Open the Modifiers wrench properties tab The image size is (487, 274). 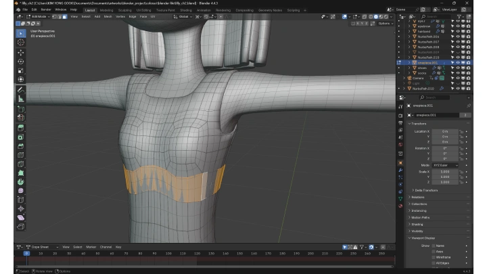pyautogui.click(x=400, y=170)
